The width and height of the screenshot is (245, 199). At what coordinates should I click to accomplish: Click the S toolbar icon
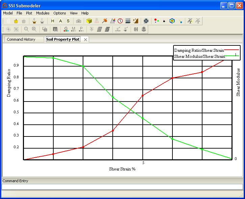[68, 21]
